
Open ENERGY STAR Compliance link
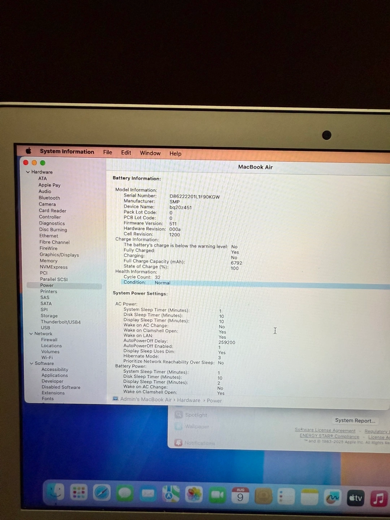(x=329, y=436)
